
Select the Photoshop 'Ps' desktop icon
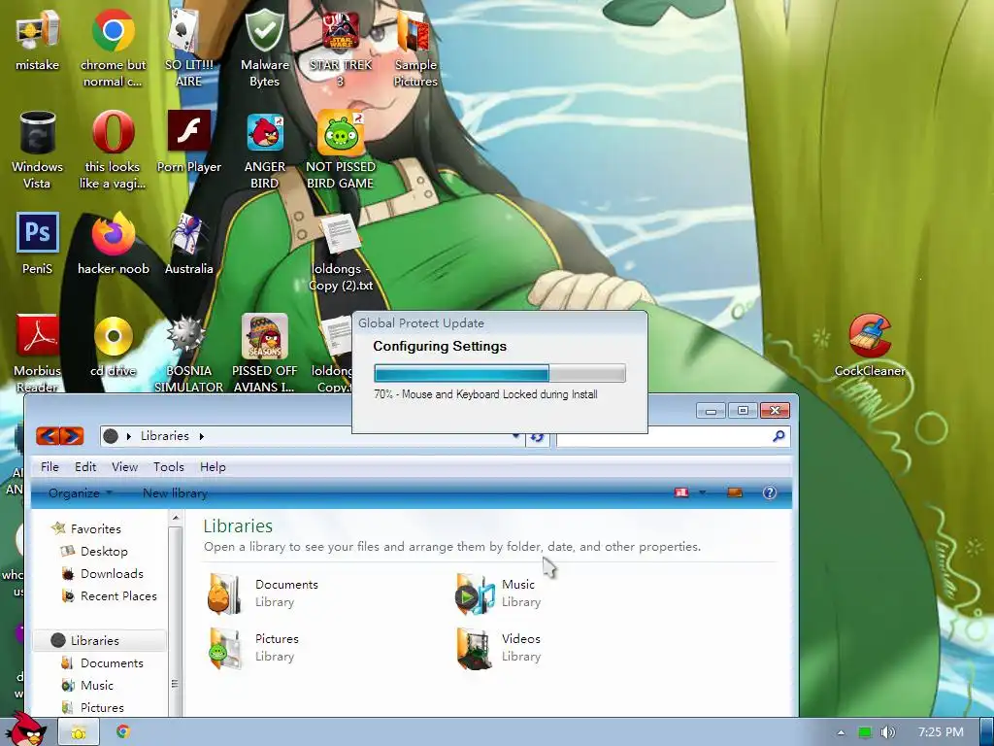click(x=38, y=244)
